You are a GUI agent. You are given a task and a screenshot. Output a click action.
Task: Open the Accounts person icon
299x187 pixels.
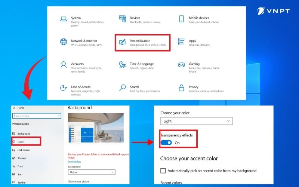(64, 65)
